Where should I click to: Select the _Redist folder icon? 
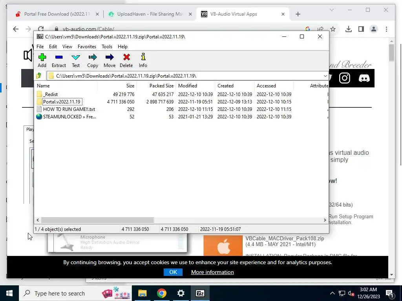(x=39, y=94)
